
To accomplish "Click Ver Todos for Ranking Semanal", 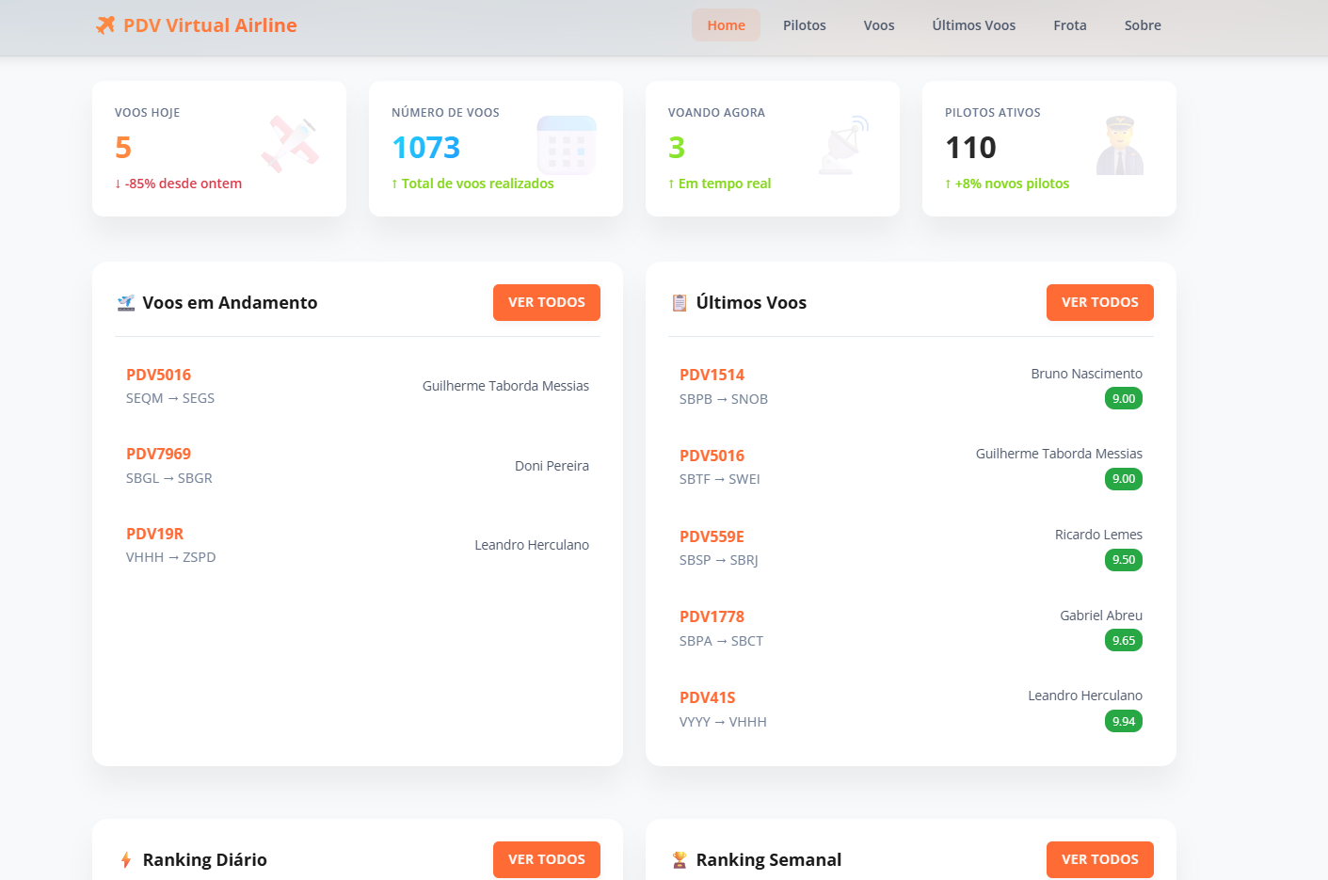I will tap(1099, 859).
